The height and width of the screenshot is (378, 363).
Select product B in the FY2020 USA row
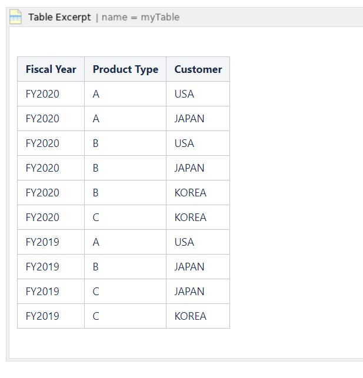coord(96,143)
